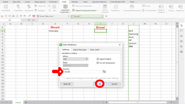Viewport: 185px width, 104px height.
Task: Open a new document tab with plus
Action: click(106, 16)
